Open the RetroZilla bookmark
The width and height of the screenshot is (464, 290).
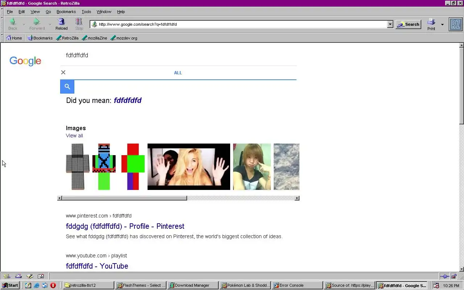tap(67, 38)
